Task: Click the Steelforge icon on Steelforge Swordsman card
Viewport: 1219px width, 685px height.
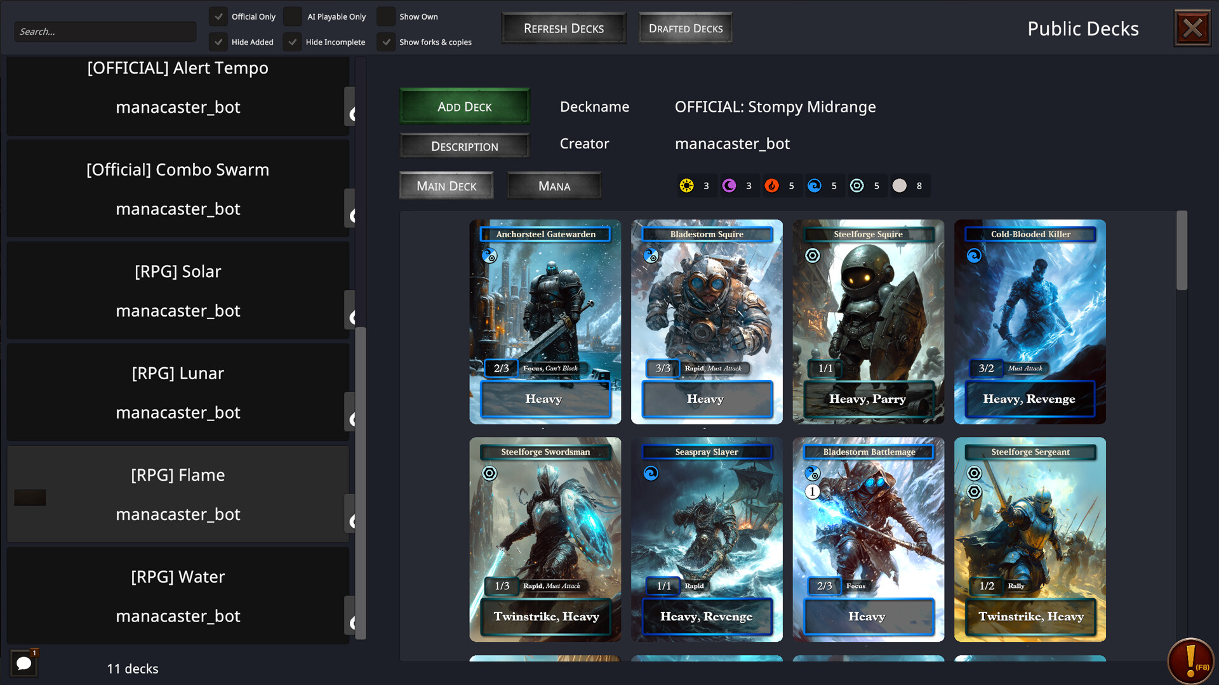Action: coord(489,473)
